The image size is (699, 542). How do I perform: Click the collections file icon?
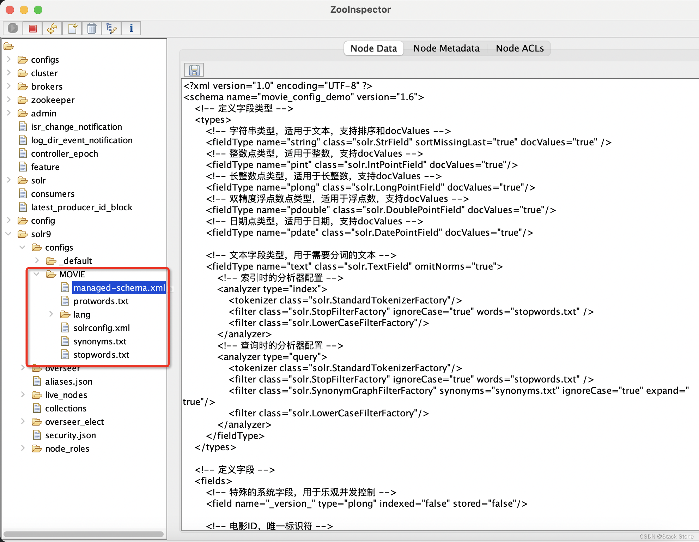click(37, 408)
